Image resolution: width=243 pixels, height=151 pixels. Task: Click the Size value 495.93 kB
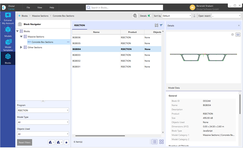(x=208, y=118)
